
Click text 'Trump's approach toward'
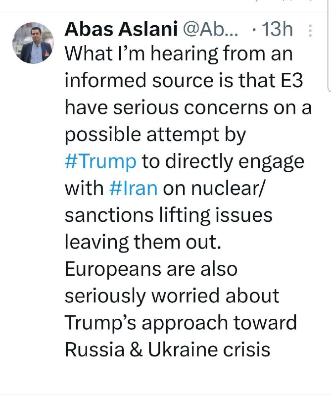click(181, 323)
